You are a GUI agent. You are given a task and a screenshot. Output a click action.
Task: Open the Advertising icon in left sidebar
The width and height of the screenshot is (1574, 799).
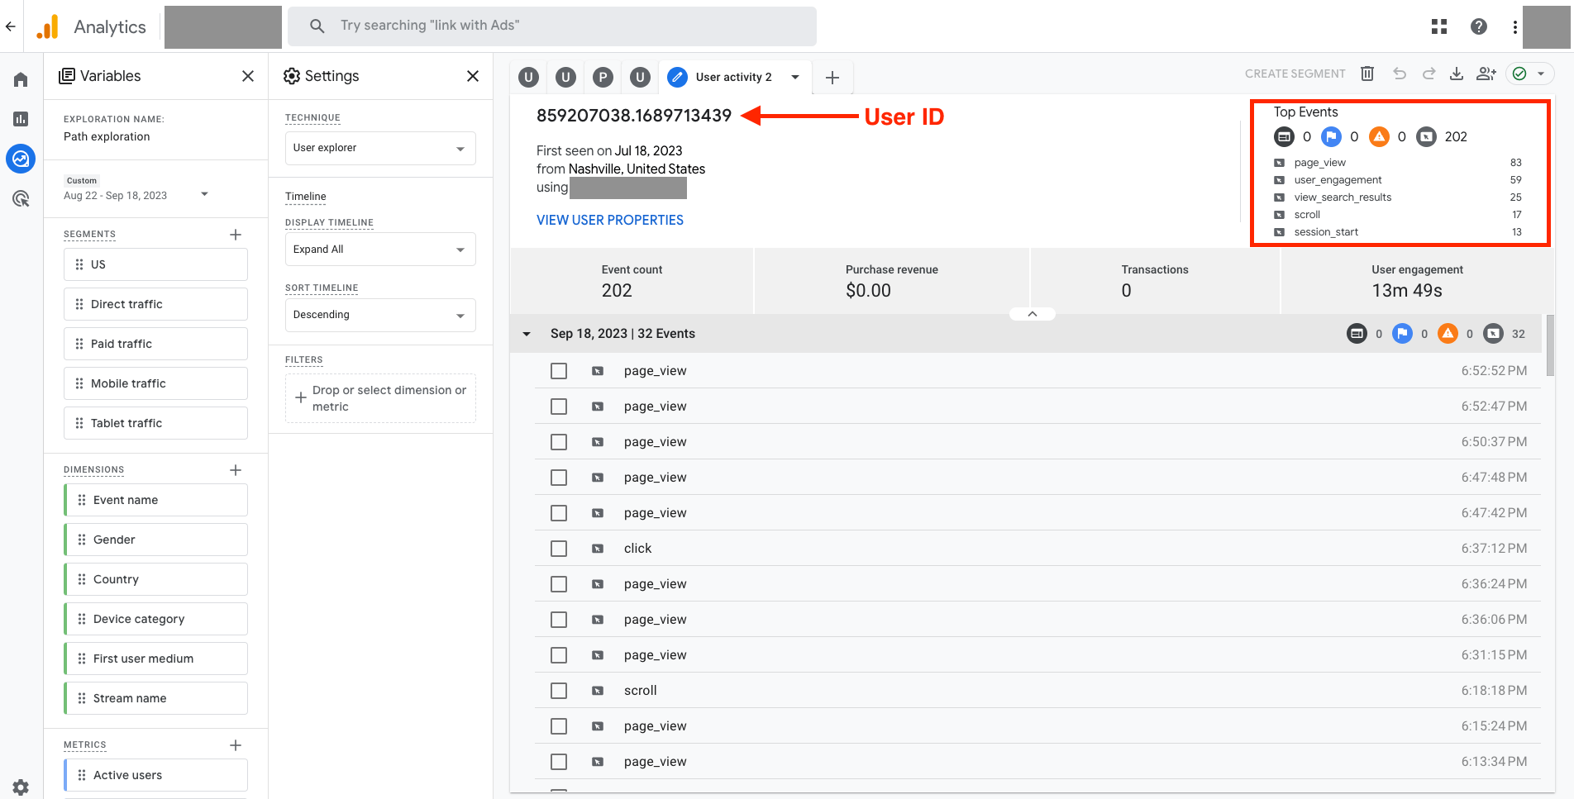point(21,198)
